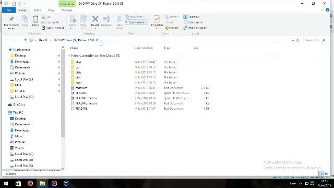Viewport: 334px width, 188px height.
Task: Click the Drive Tools contextual tab
Action: [67, 4]
